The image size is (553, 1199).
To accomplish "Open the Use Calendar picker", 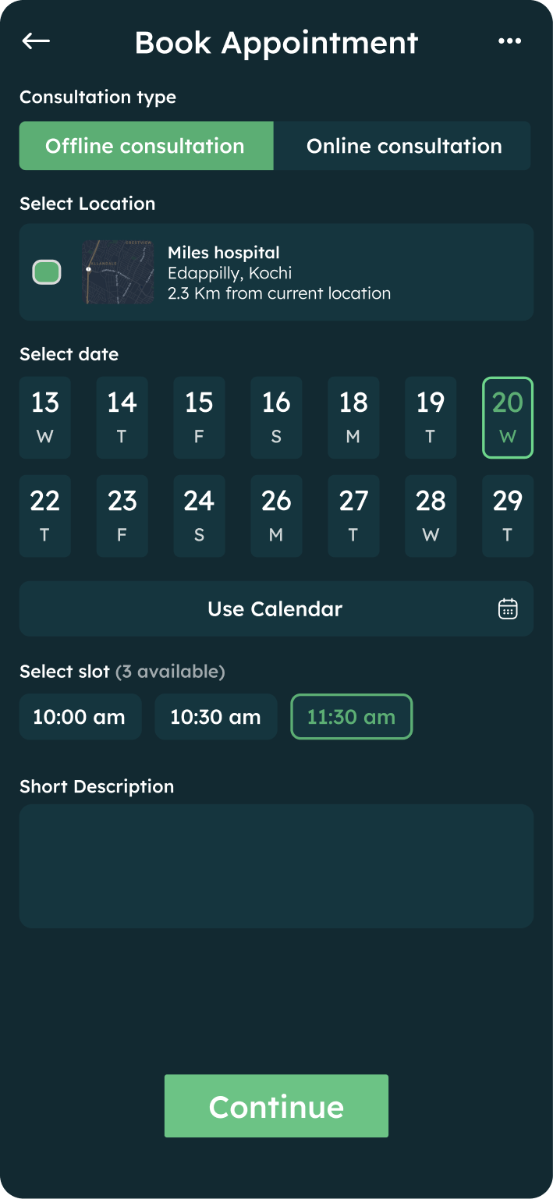I will [276, 608].
